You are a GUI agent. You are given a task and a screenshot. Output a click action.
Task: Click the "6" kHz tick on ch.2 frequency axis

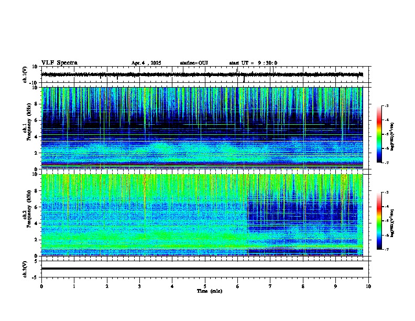point(37,207)
